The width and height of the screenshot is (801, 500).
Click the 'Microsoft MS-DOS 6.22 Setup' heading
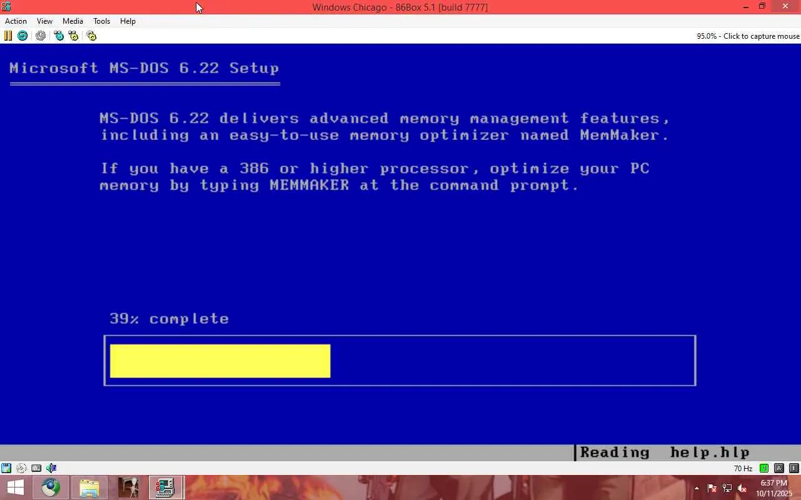pos(145,68)
